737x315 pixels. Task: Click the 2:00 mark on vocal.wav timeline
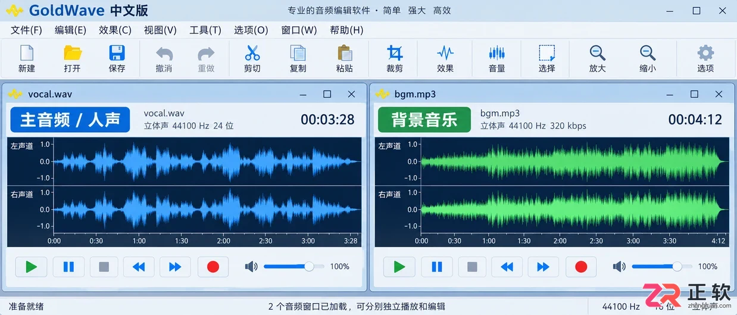[223, 241]
